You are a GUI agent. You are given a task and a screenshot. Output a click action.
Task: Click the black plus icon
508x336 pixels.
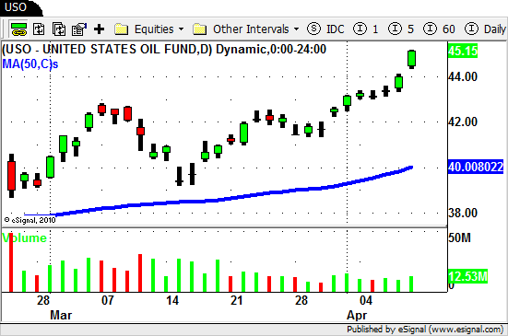click(x=100, y=29)
